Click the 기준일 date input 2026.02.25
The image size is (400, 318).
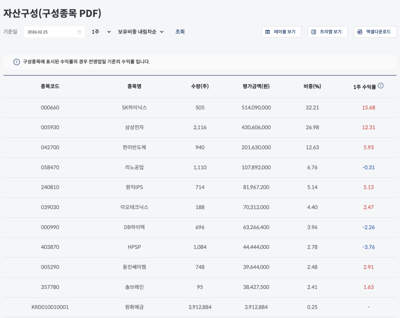[51, 32]
